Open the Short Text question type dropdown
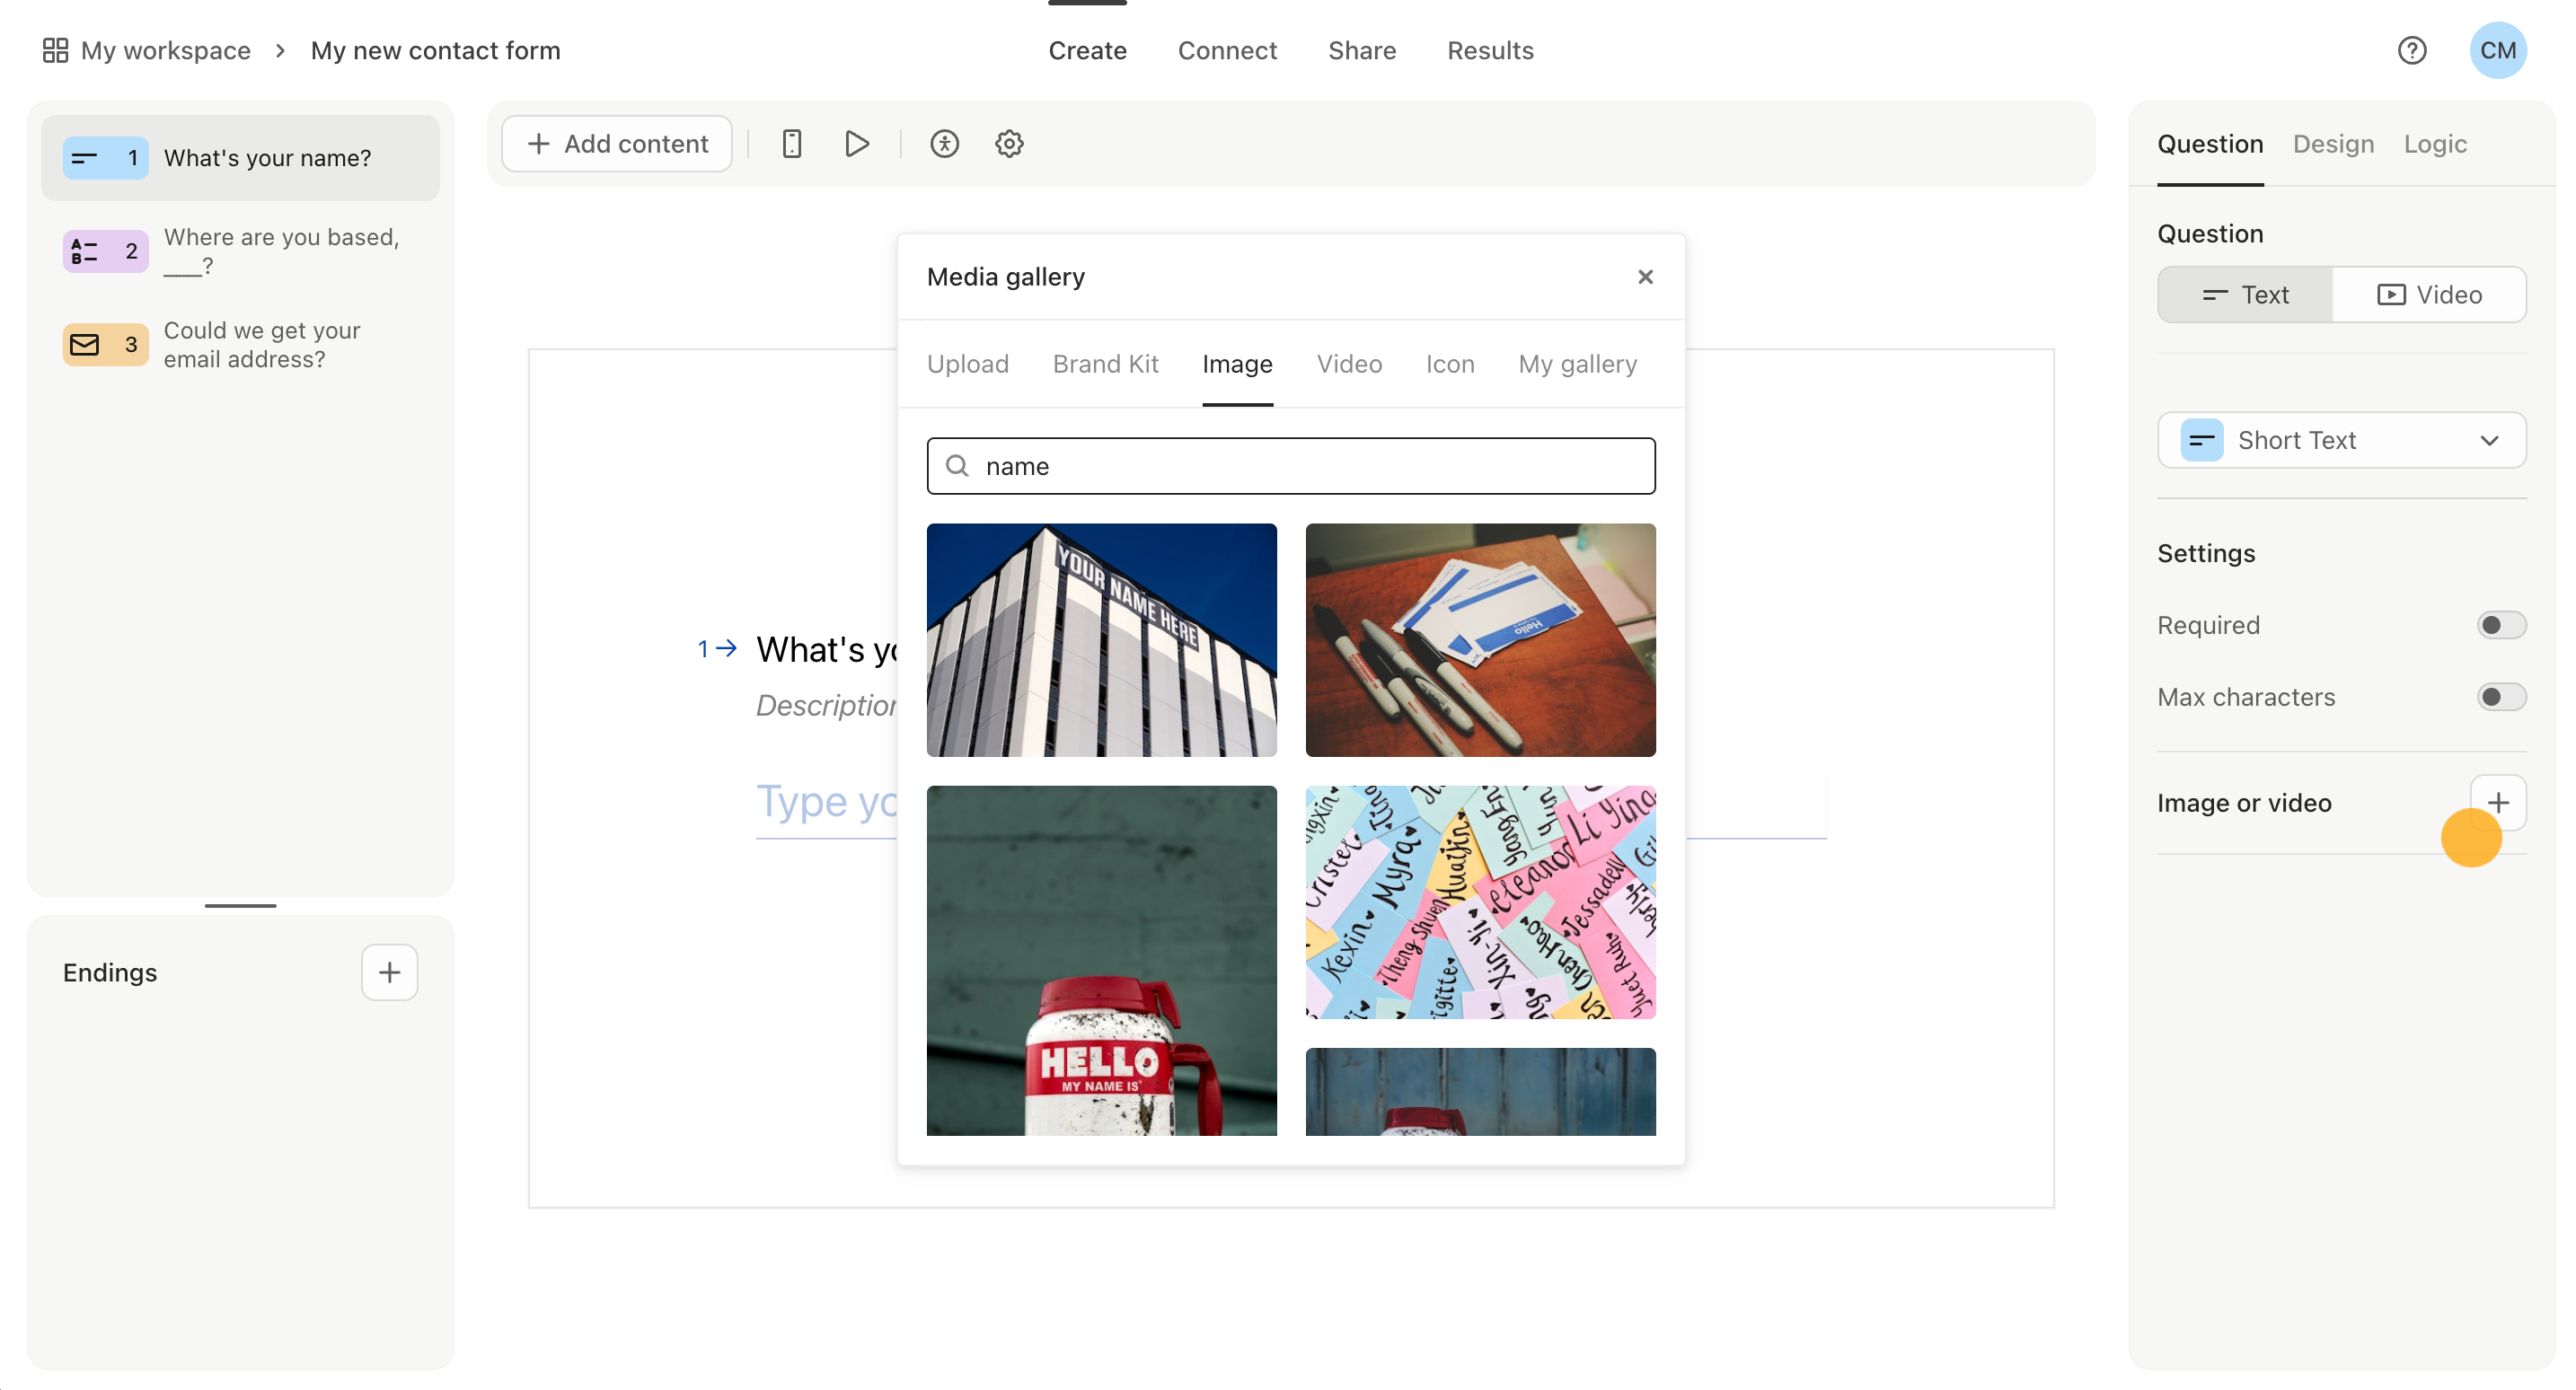Viewport: 2576px width, 1390px height. pyautogui.click(x=2340, y=440)
